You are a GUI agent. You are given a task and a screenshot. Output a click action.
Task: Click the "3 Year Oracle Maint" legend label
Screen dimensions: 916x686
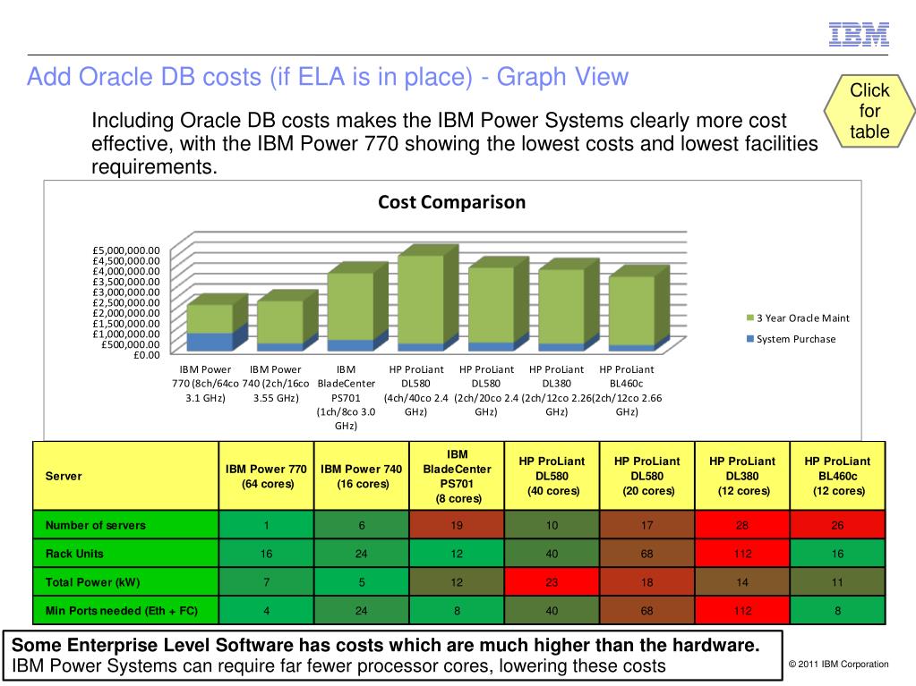tap(802, 318)
